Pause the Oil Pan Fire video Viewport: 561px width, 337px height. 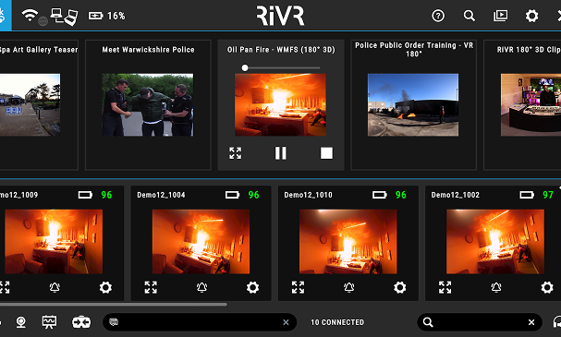281,153
